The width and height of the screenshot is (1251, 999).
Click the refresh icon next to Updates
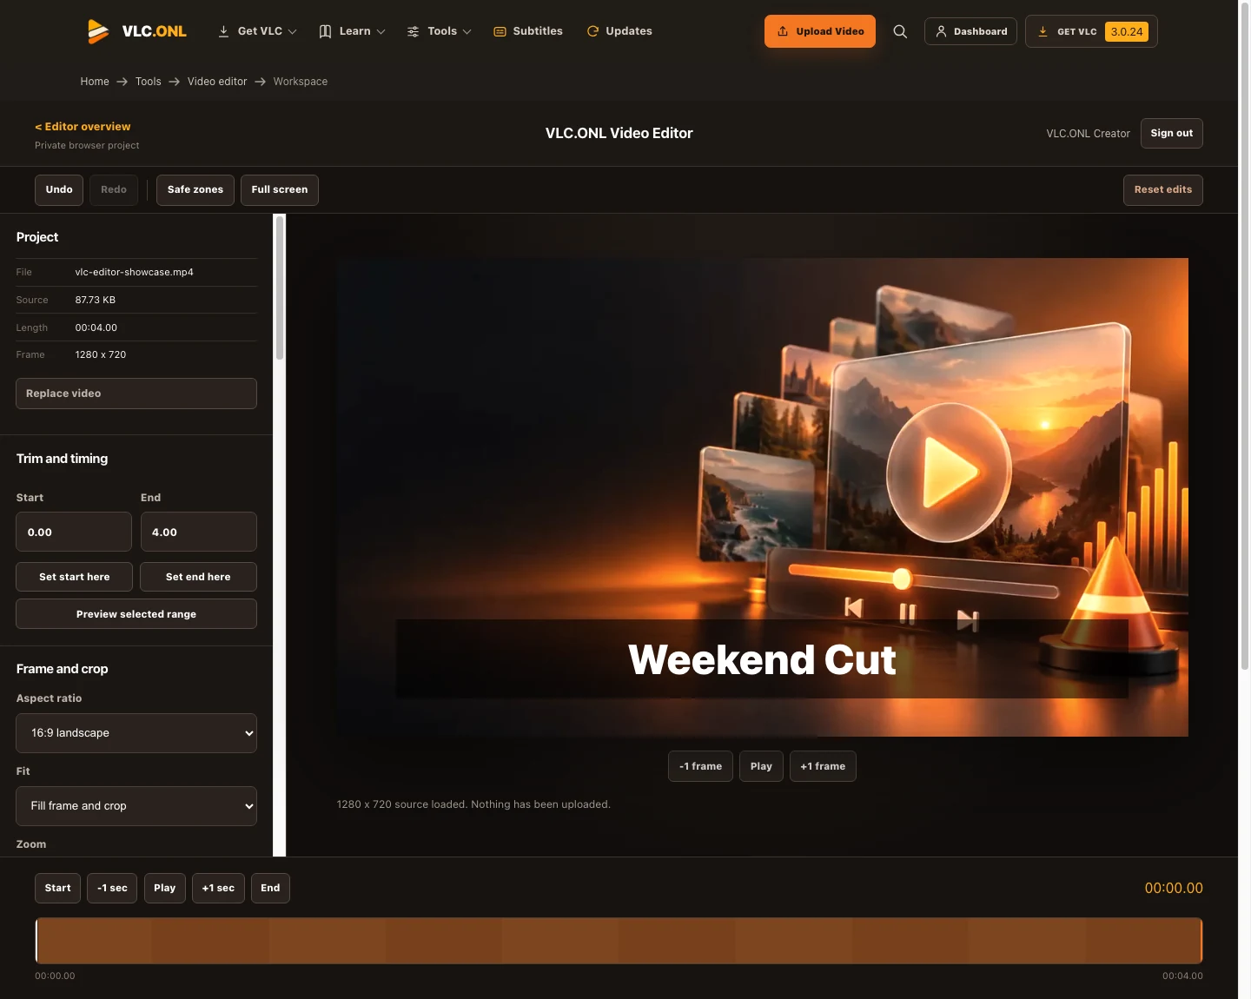pyautogui.click(x=592, y=31)
